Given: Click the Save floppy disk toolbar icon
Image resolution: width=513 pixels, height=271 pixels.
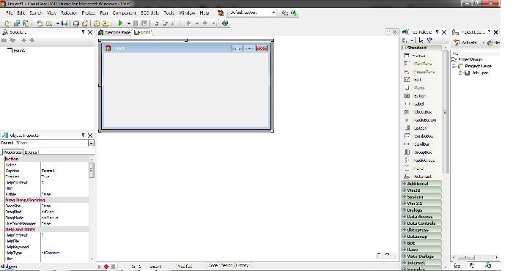Looking at the screenshot, I should (x=64, y=23).
